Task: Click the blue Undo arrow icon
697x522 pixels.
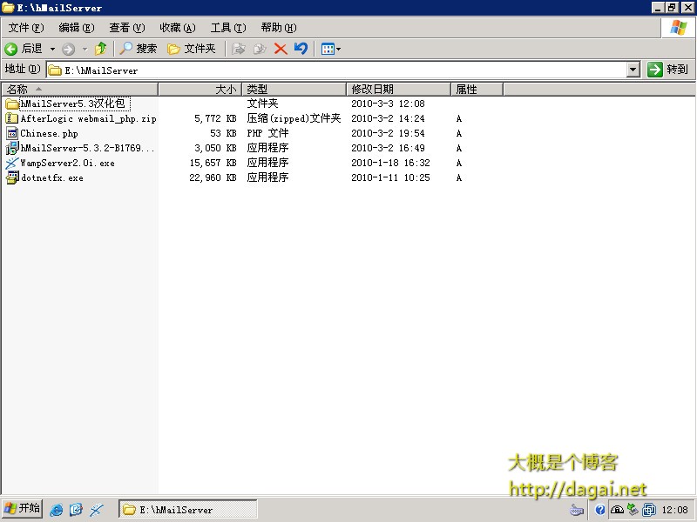Action: pos(301,49)
